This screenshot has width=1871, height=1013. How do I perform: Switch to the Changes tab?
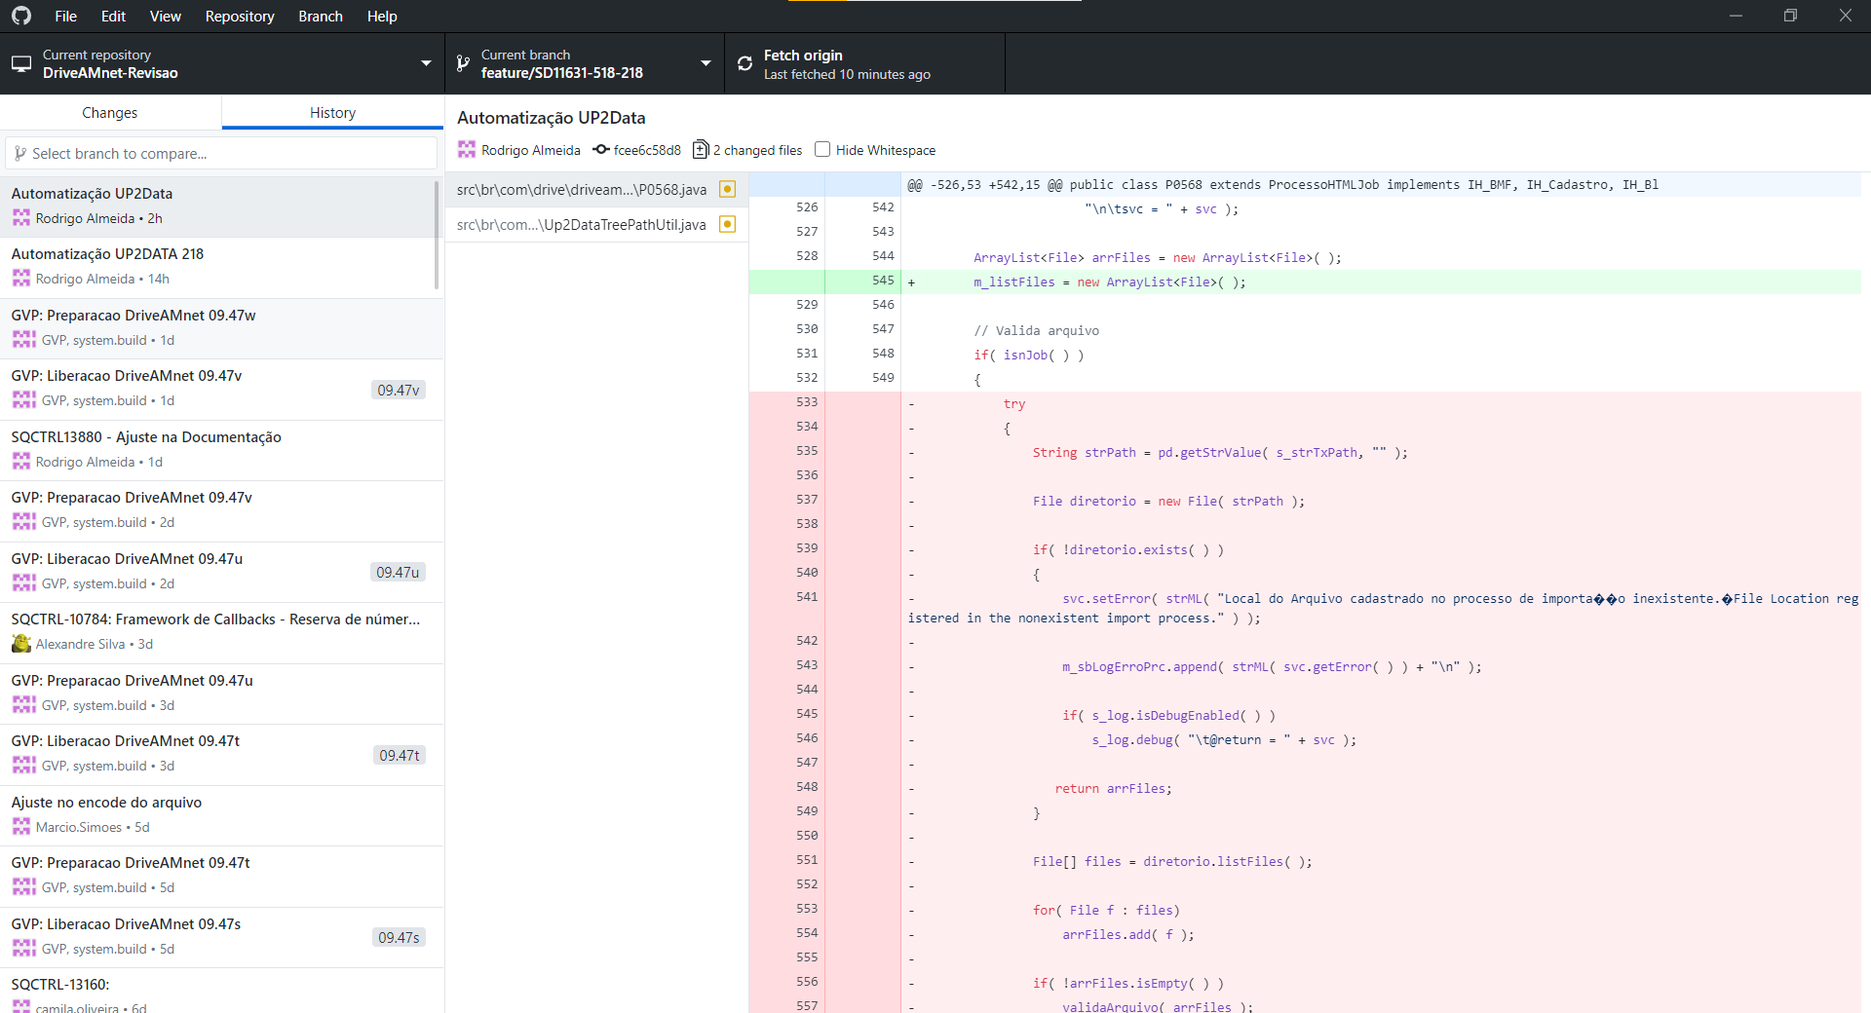110,113
